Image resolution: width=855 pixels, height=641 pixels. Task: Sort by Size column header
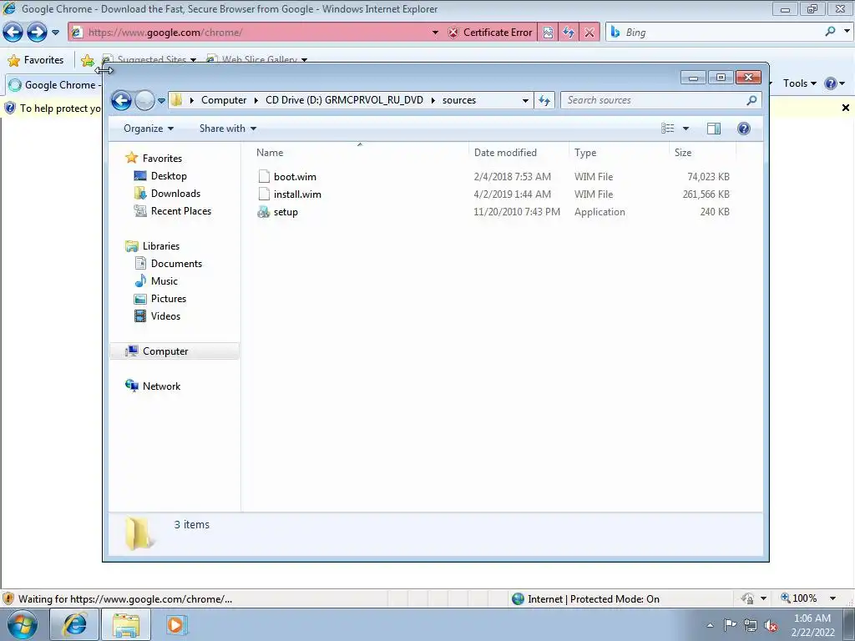pos(702,153)
